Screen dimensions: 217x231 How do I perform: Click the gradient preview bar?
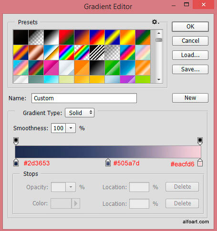tap(108, 152)
